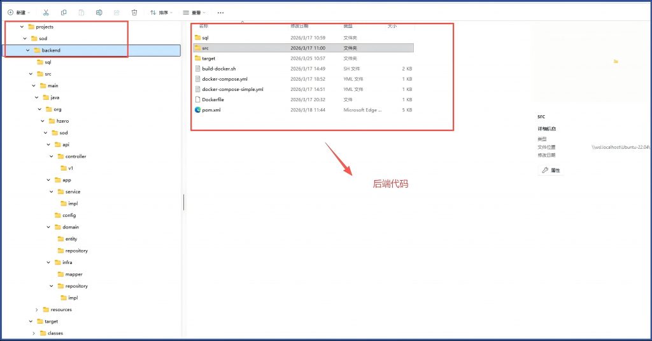Click the Delete trash can icon

(x=134, y=12)
